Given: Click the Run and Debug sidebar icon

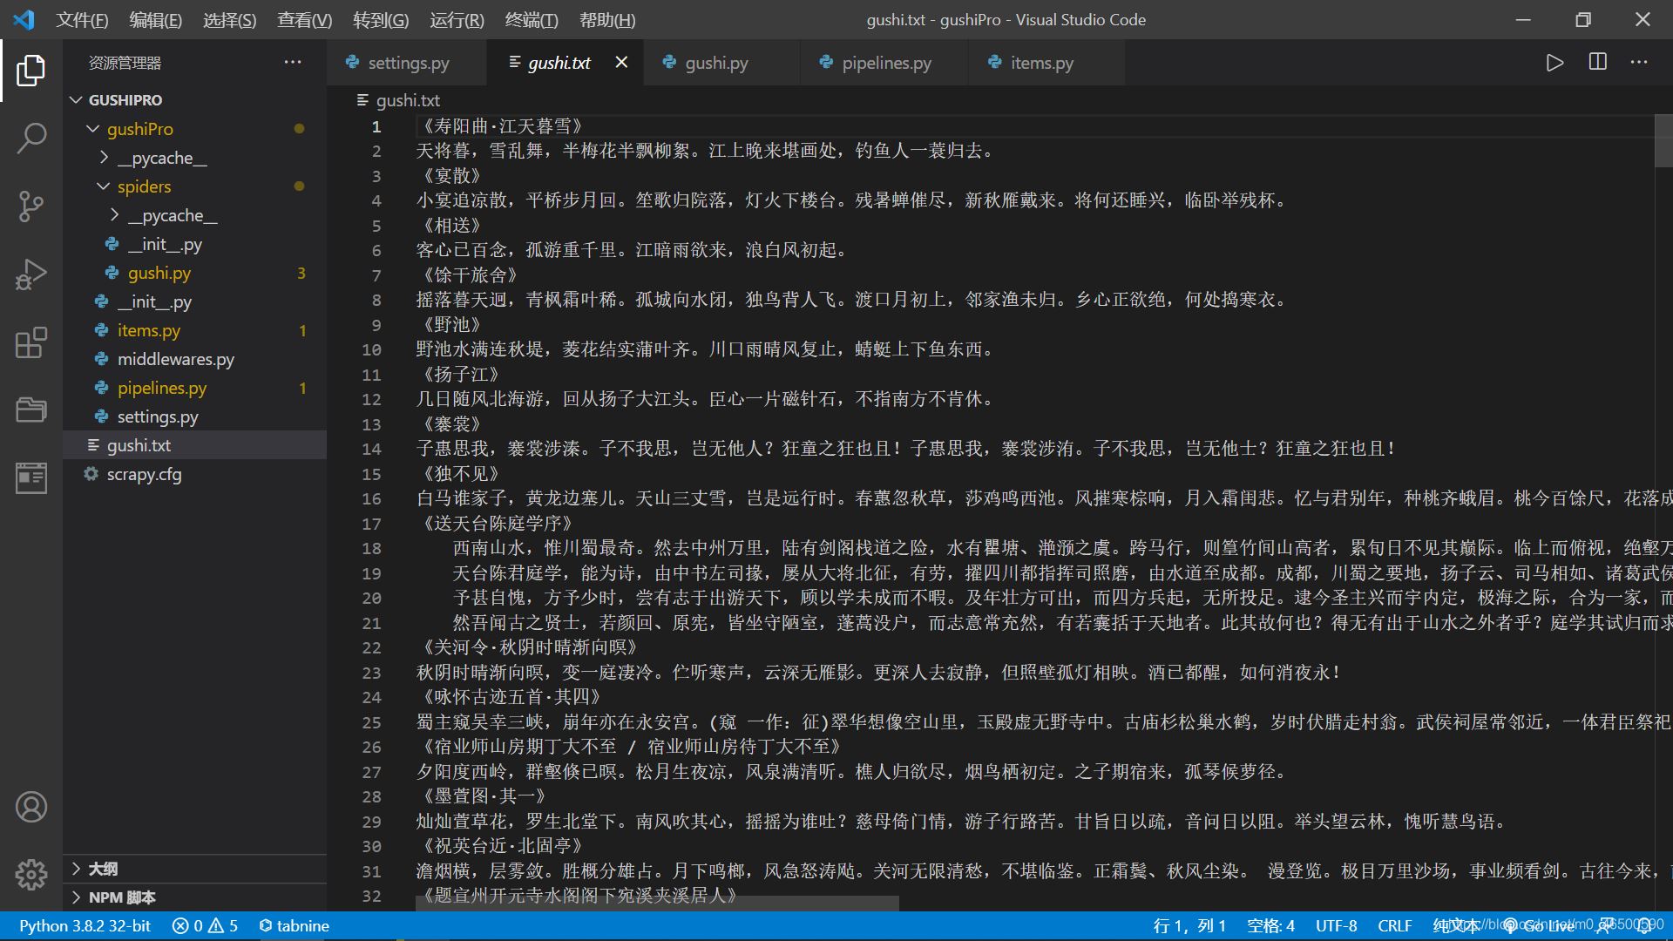Looking at the screenshot, I should (x=31, y=273).
